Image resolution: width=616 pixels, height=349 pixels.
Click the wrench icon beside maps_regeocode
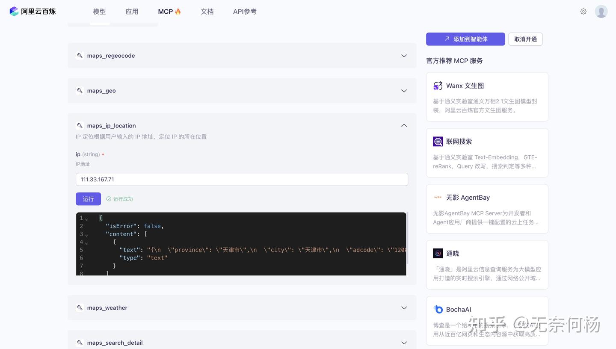pos(80,55)
